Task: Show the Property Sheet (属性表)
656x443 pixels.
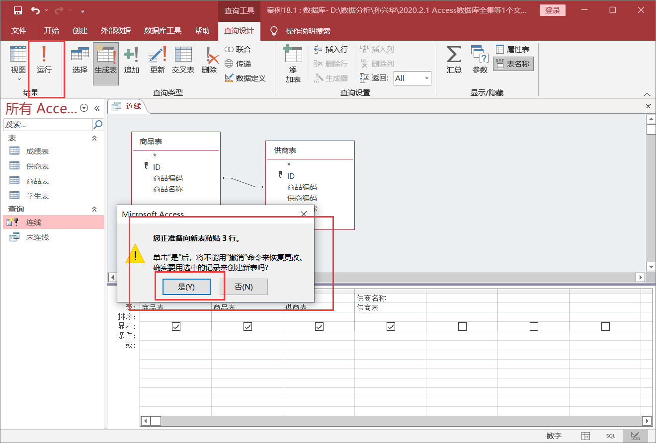Action: [x=513, y=49]
